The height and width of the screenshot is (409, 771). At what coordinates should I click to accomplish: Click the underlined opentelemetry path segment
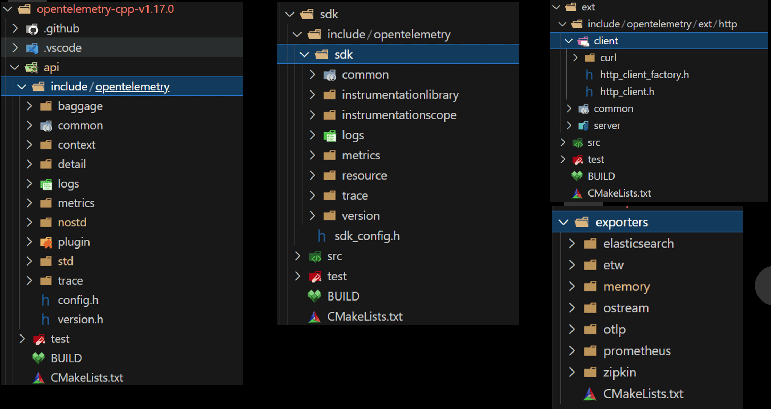[x=133, y=87]
